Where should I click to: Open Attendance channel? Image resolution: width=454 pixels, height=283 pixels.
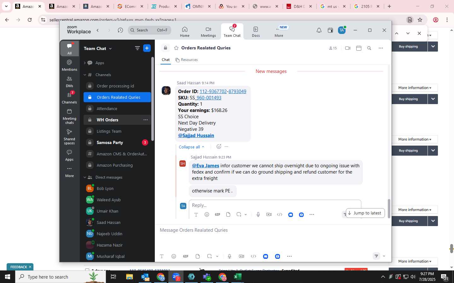pos(117,108)
